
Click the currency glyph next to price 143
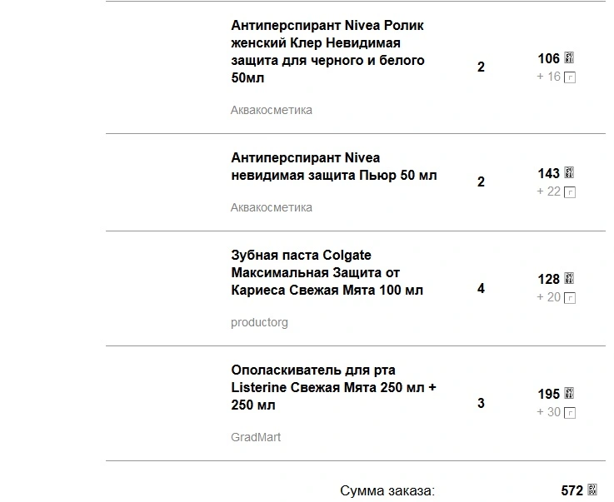click(569, 172)
